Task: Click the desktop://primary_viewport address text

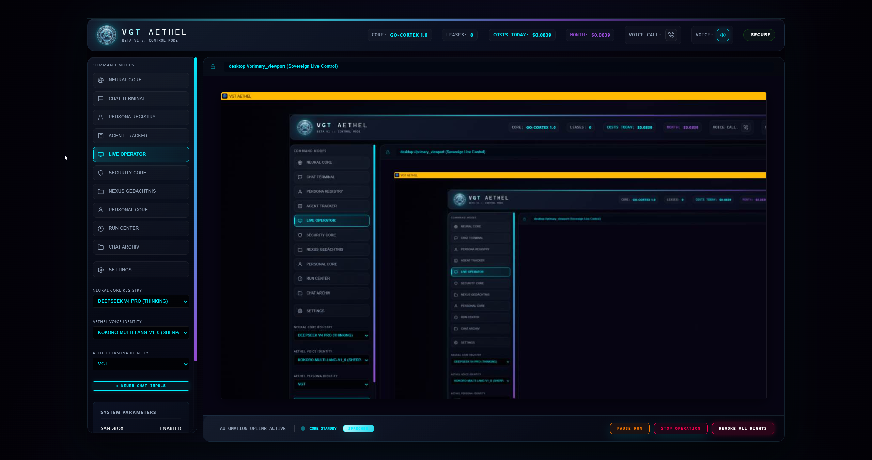Action: (283, 66)
